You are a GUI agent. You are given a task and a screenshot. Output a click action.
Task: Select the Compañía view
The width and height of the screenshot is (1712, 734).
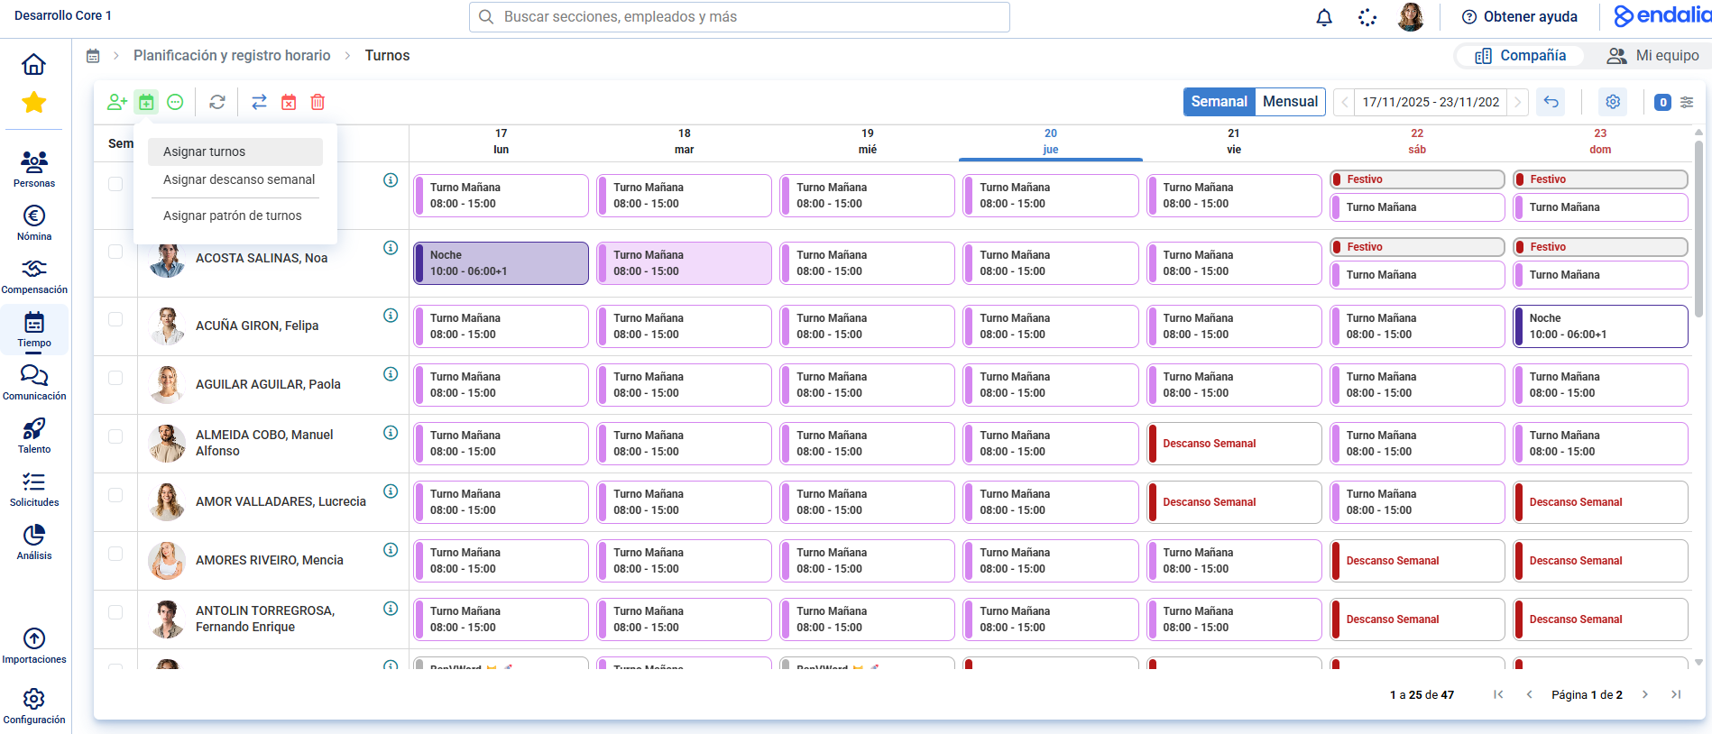(1521, 56)
